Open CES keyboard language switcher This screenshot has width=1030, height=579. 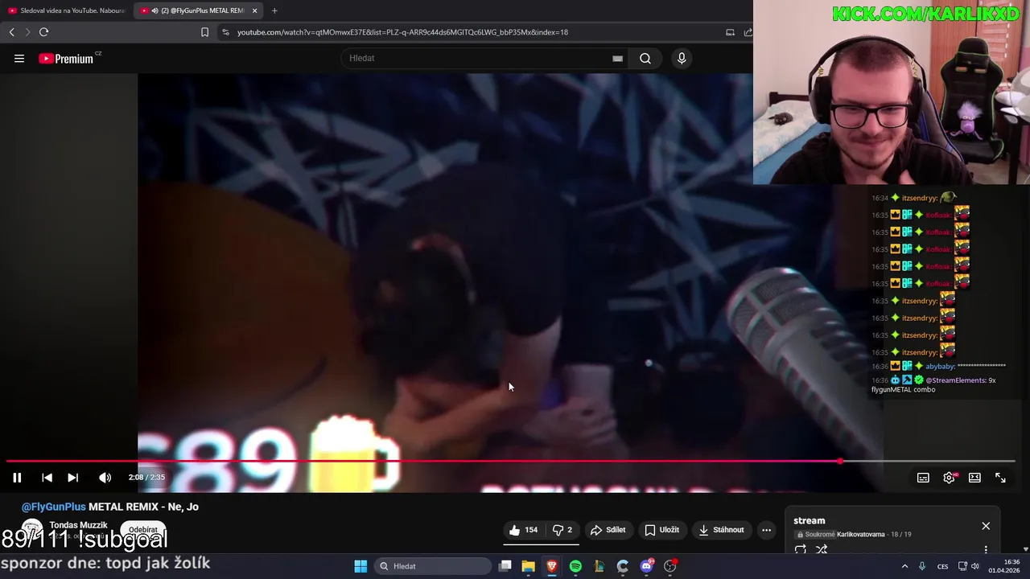[x=942, y=566]
